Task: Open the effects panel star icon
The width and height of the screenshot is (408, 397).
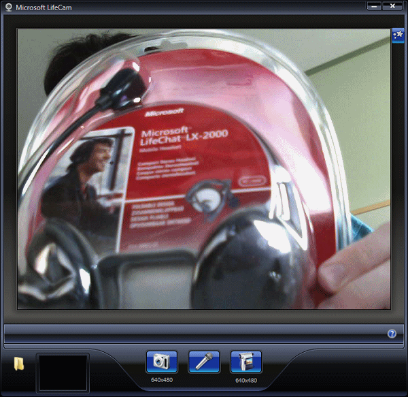Action: pos(398,35)
